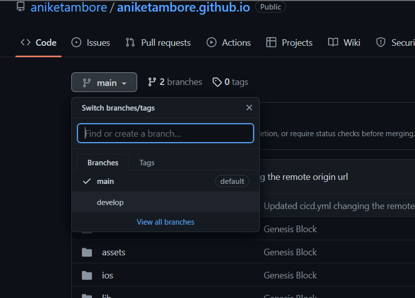Click the View all branches link
This screenshot has width=415, height=298.
point(165,222)
